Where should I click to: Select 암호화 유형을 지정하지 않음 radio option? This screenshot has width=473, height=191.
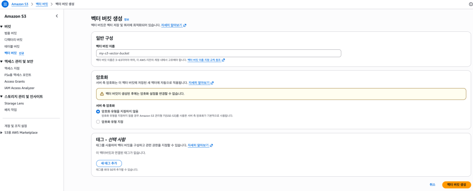click(98, 111)
